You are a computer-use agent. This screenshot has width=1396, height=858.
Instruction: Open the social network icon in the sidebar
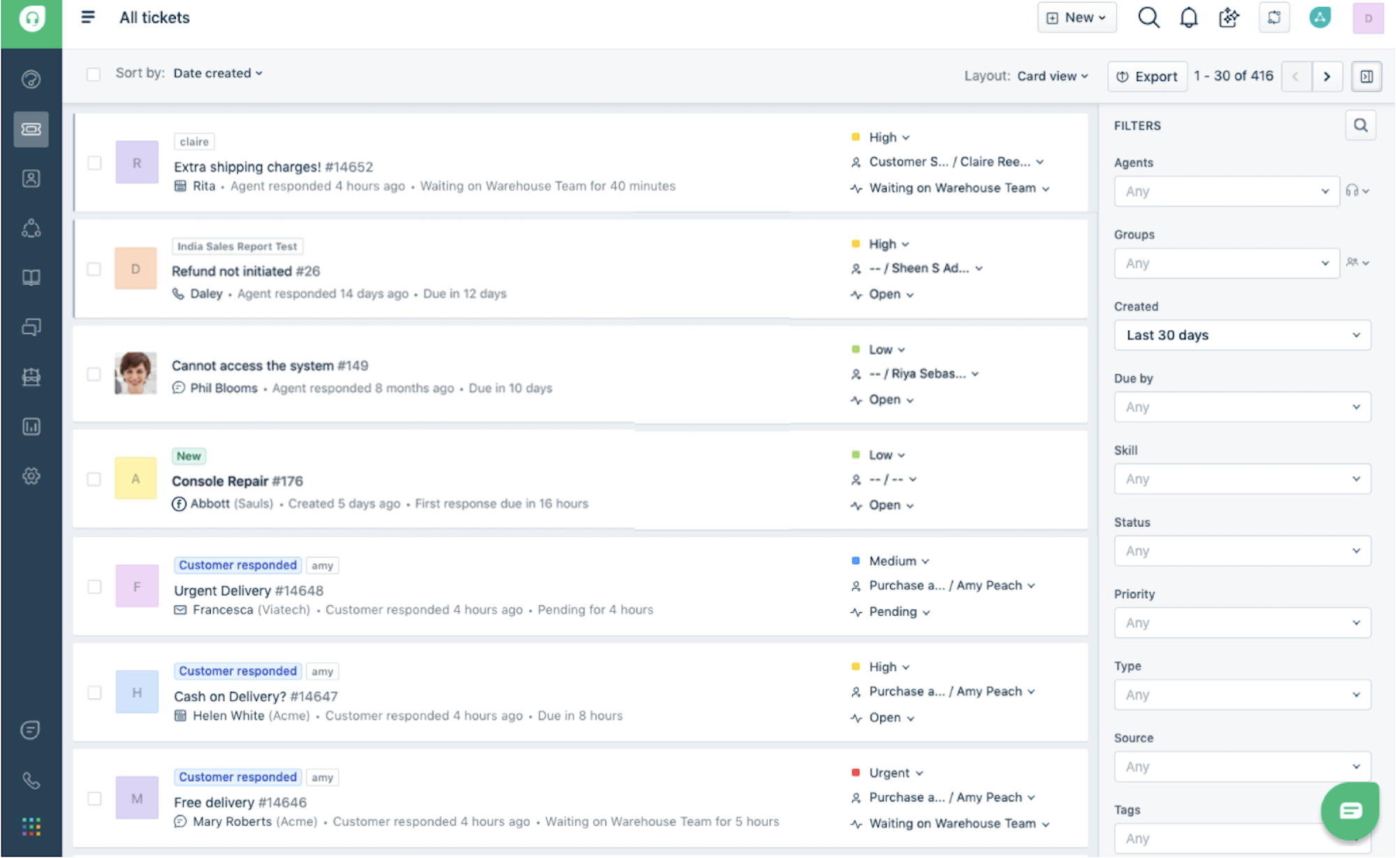[31, 228]
